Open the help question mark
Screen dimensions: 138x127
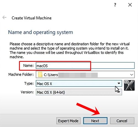[x=115, y=5]
